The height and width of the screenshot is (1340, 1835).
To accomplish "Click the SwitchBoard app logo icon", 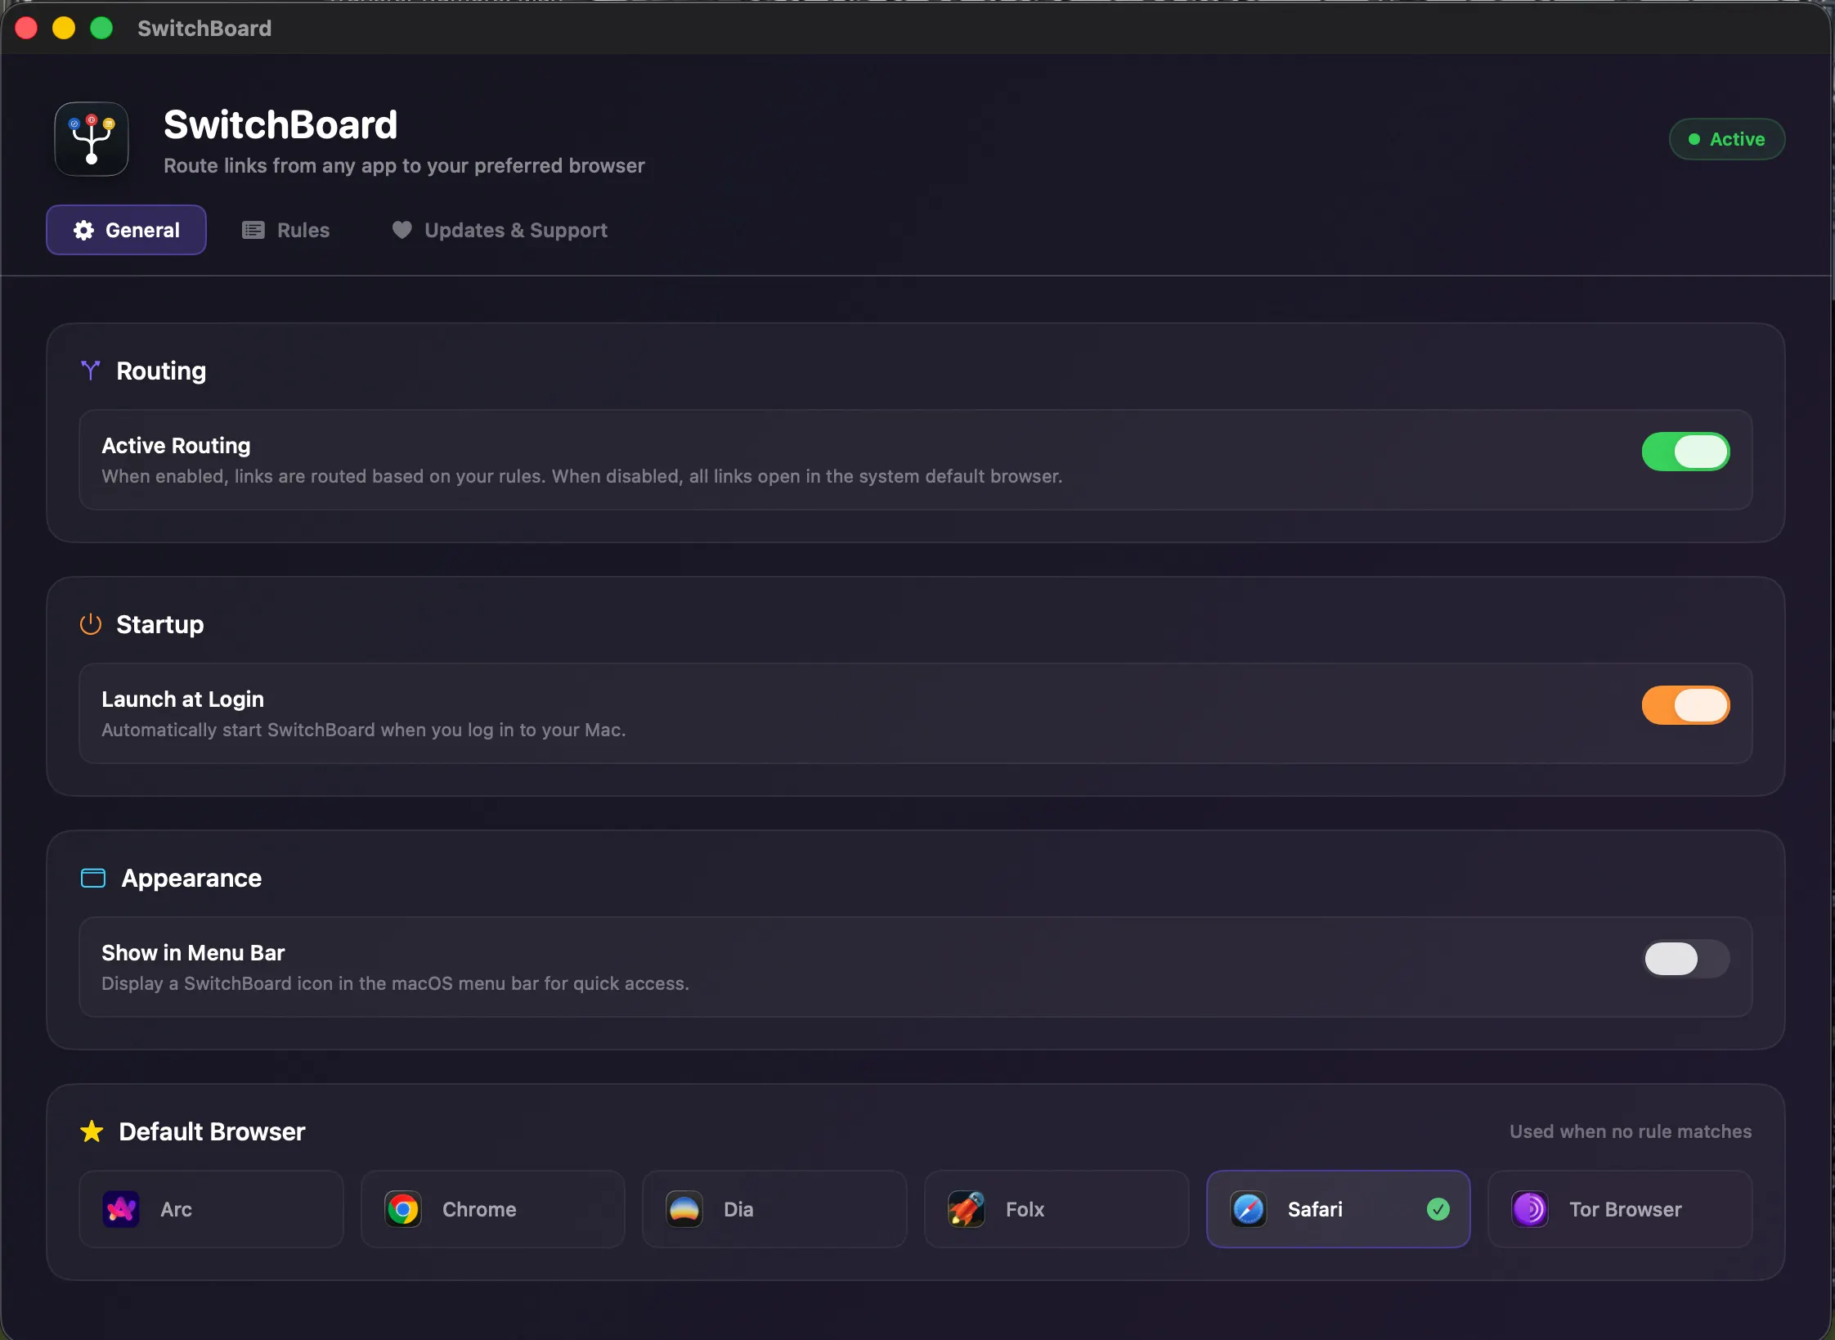I will 92,139.
